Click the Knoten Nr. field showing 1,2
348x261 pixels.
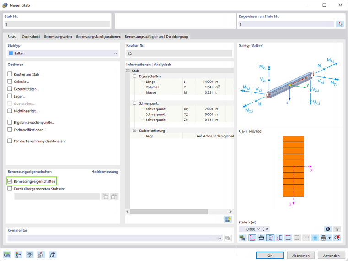tap(179, 54)
